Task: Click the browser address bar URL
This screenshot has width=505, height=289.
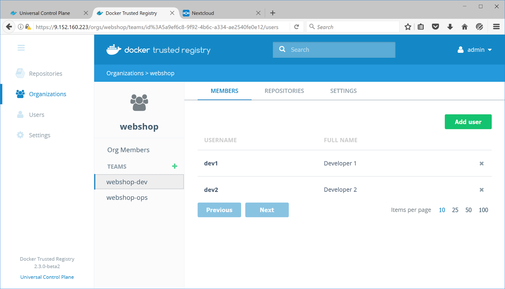Action: point(157,27)
